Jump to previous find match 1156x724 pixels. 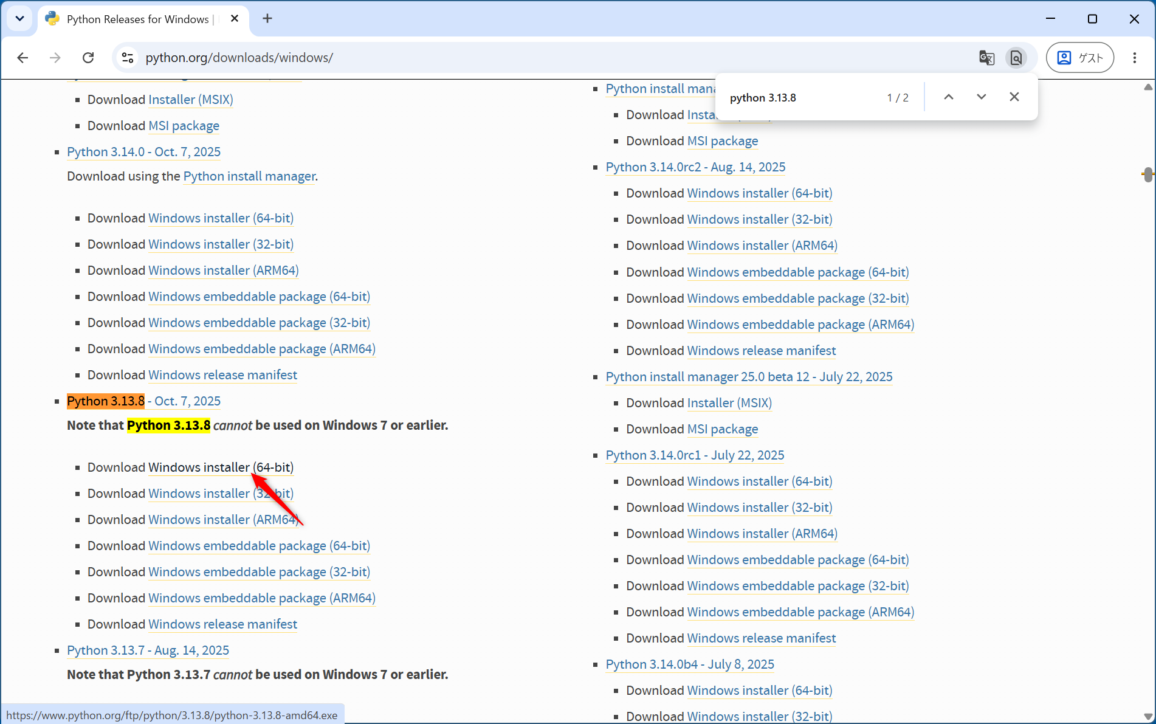(x=949, y=97)
